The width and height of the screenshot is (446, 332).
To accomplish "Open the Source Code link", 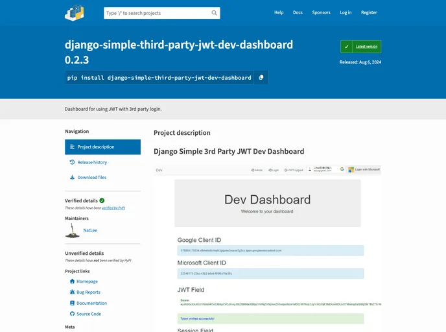I will [x=89, y=314].
